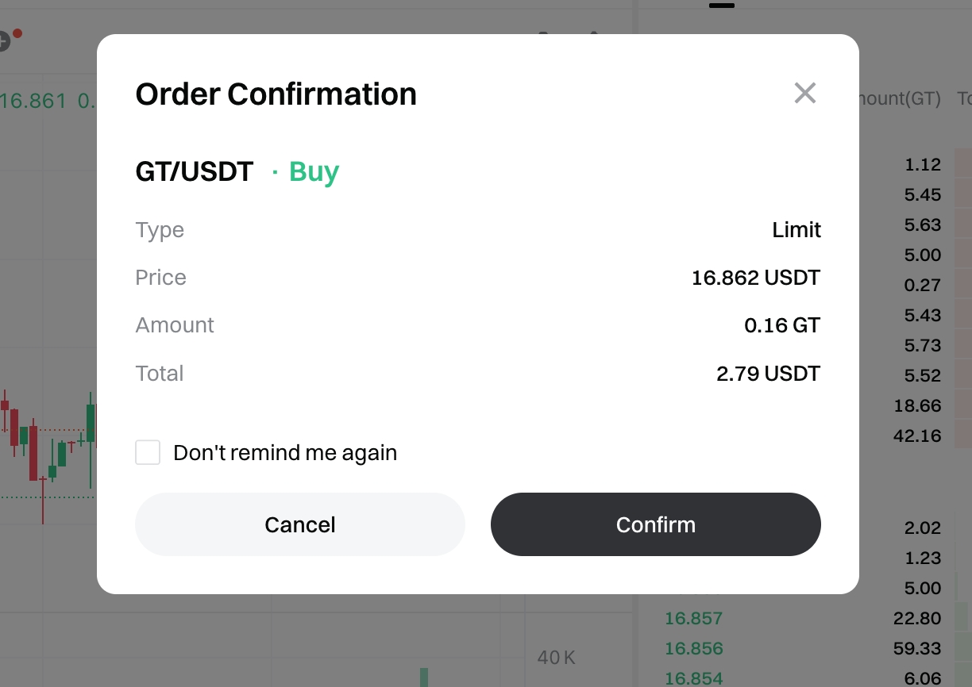Click the green volume bar on chart
Viewport: 972px width, 687px height.
pos(424,677)
